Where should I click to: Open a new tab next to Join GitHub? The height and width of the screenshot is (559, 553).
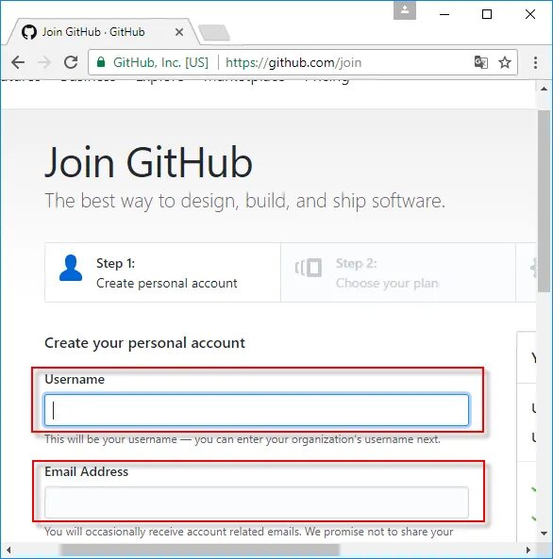pos(214,33)
